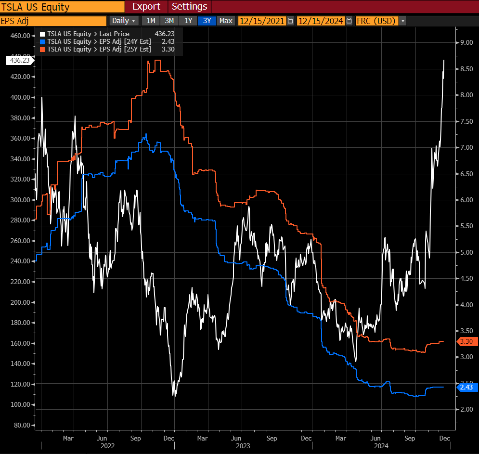Image resolution: width=479 pixels, height=454 pixels.
Task: Click orange EPS Adj 25Y Est swatch
Action: point(42,49)
